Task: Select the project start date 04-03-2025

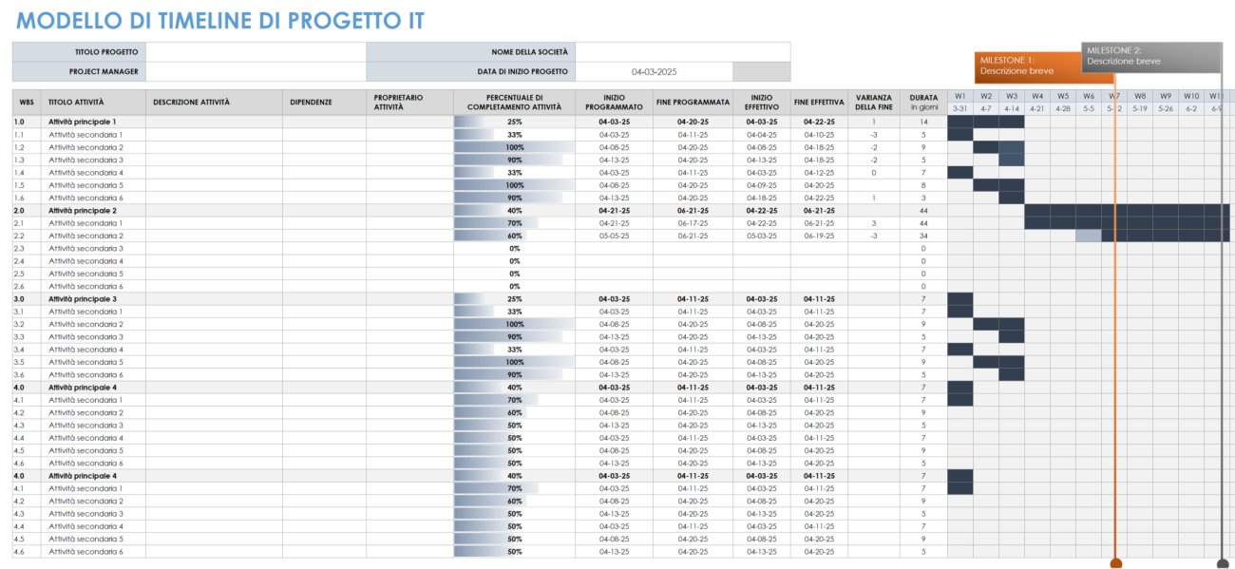Action: pyautogui.click(x=655, y=71)
